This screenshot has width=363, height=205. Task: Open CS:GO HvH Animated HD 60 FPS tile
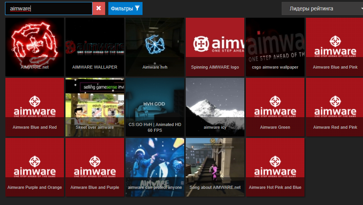click(x=155, y=107)
